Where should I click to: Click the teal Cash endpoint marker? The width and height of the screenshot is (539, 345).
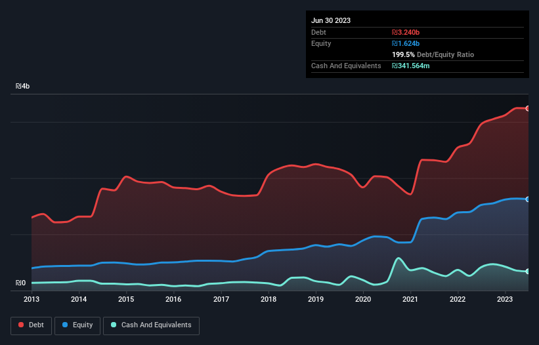click(x=528, y=272)
